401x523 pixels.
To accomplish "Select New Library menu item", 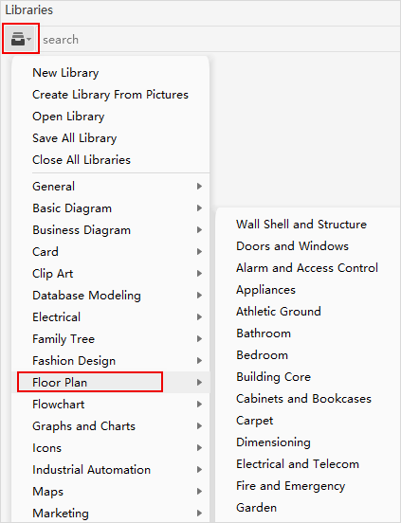I will pyautogui.click(x=65, y=73).
